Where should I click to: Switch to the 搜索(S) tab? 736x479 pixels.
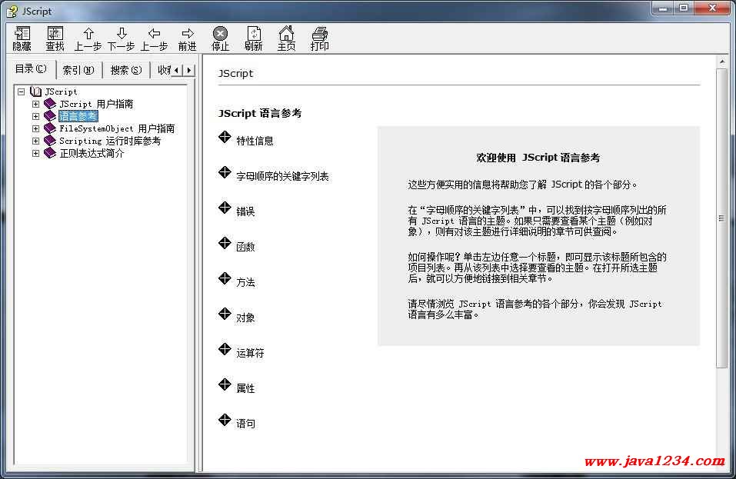pos(126,71)
